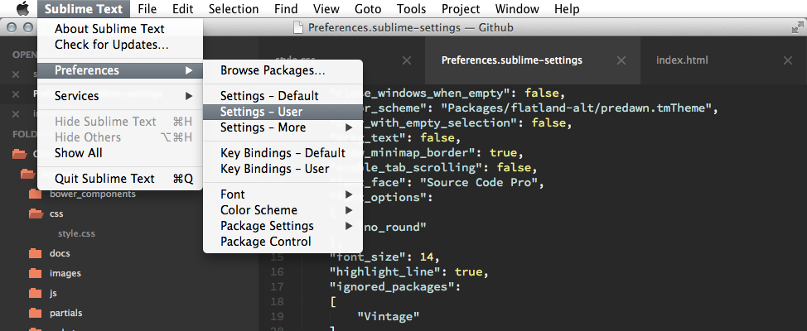The width and height of the screenshot is (807, 331).
Task: Expand the Package Settings submenu
Action: click(283, 226)
